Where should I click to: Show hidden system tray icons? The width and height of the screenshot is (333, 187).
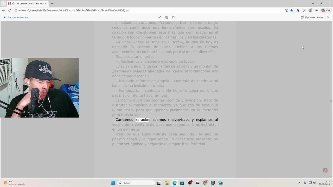tap(299, 183)
